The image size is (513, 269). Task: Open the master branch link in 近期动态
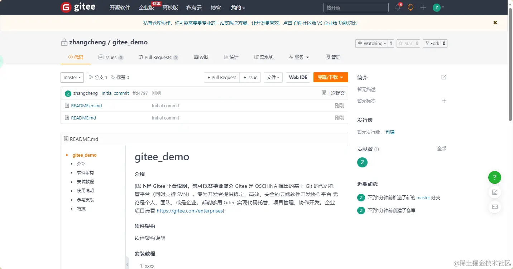[423, 197]
